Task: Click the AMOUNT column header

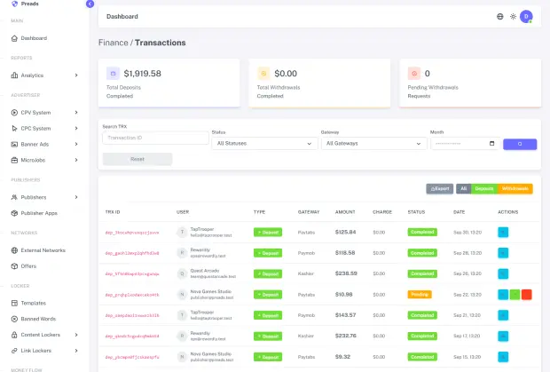Action: pos(345,212)
